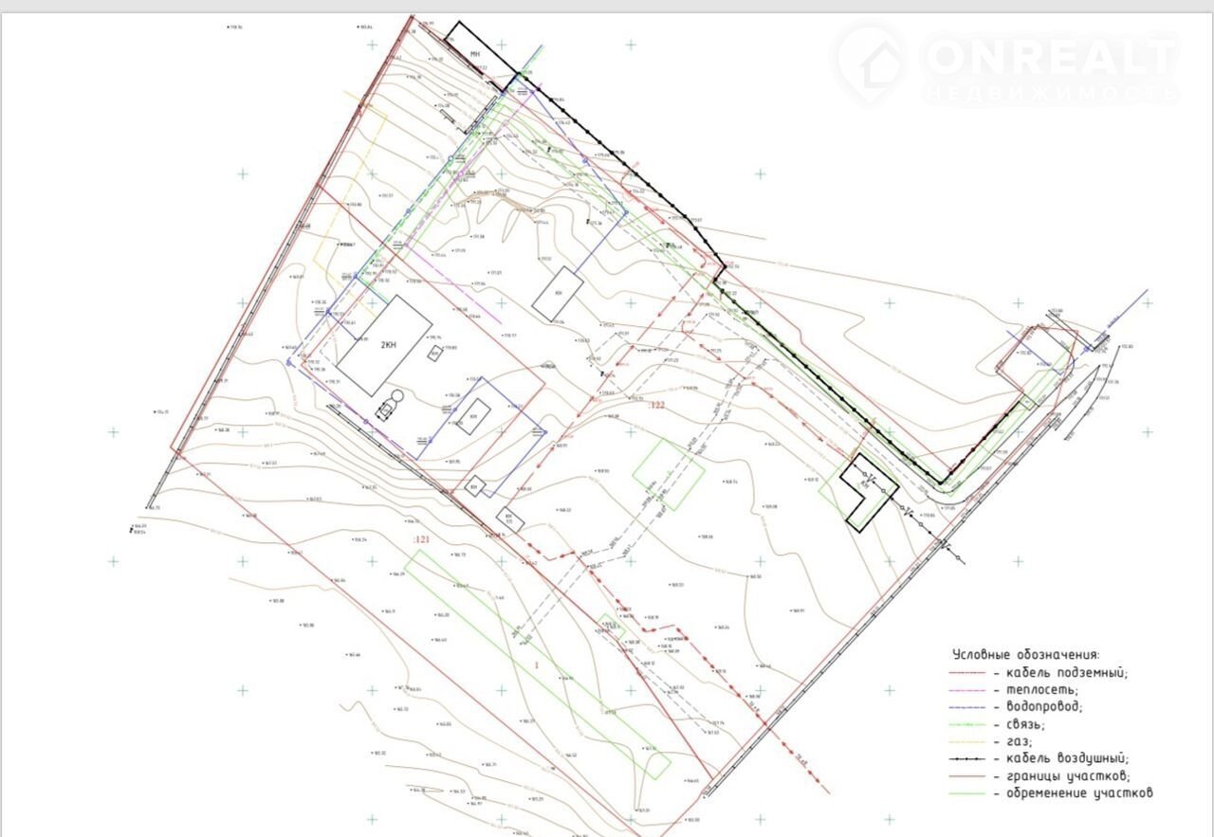Click the blue водопровод line sample in legend
This screenshot has width=1214, height=837.
(x=967, y=707)
